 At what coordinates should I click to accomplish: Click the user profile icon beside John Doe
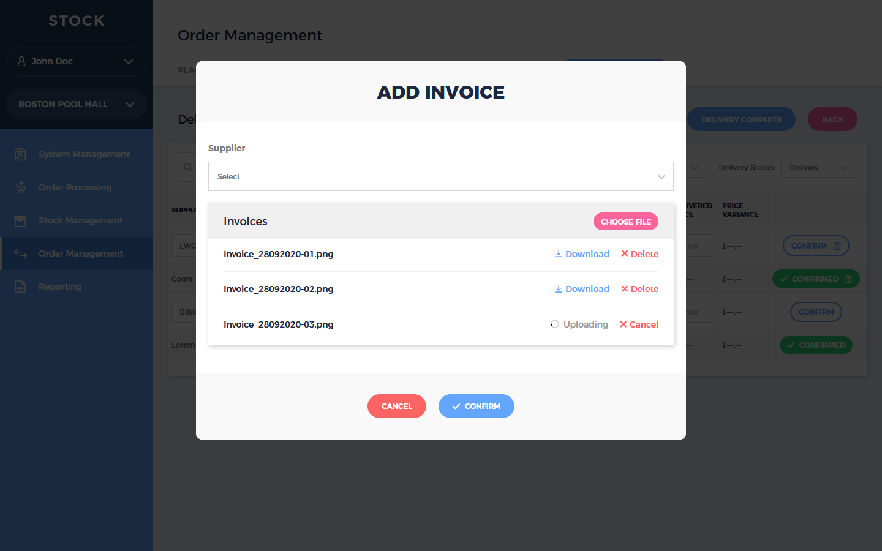21,61
